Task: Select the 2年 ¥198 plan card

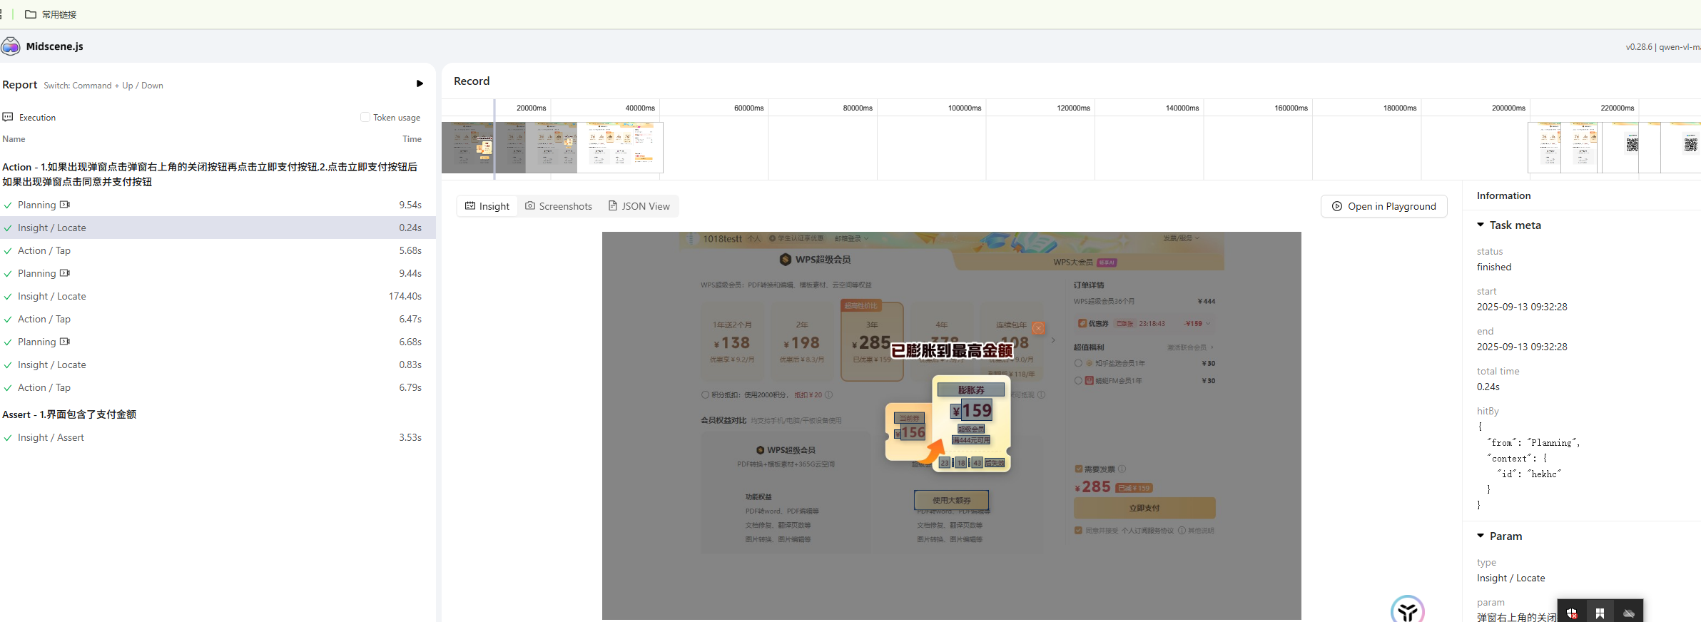Action: coord(802,342)
